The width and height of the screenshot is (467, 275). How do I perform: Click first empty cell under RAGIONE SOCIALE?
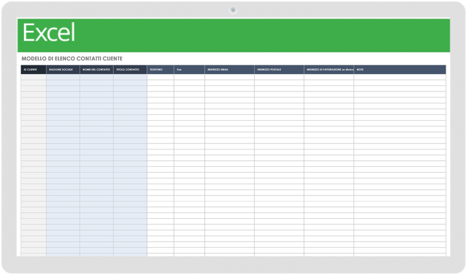pyautogui.click(x=63, y=77)
